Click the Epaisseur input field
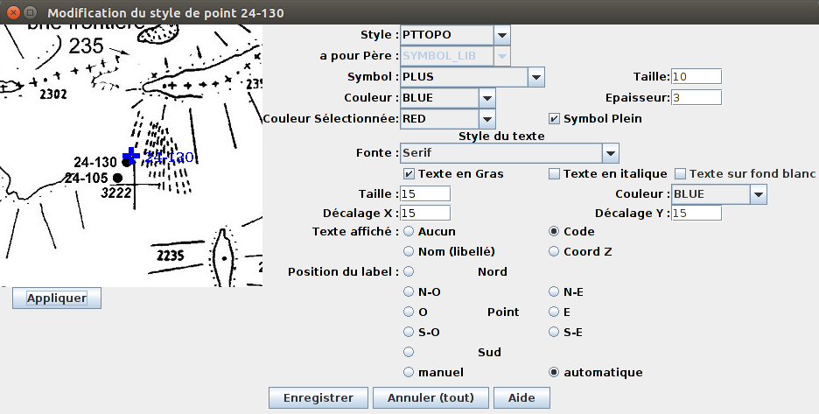This screenshot has height=414, width=819. coord(696,97)
